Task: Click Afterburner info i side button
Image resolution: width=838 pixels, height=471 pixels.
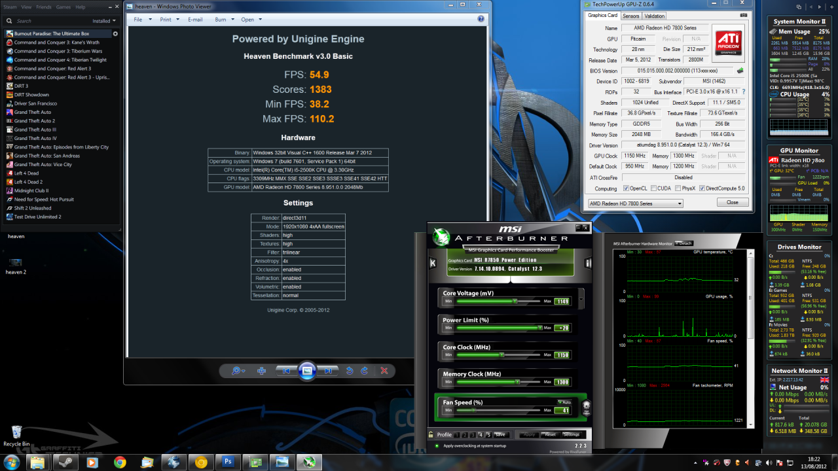Action: tap(588, 263)
